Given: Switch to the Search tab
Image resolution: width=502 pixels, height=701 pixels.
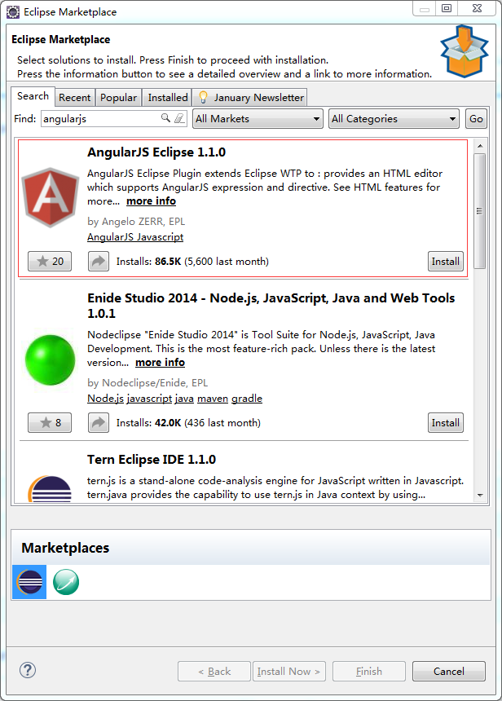Looking at the screenshot, I should pyautogui.click(x=33, y=96).
